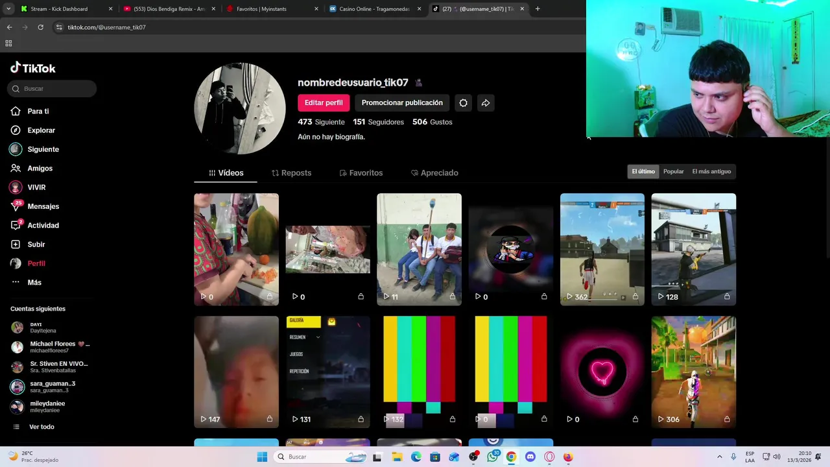
Task: Open the browser apps grid icon
Action: 8,43
